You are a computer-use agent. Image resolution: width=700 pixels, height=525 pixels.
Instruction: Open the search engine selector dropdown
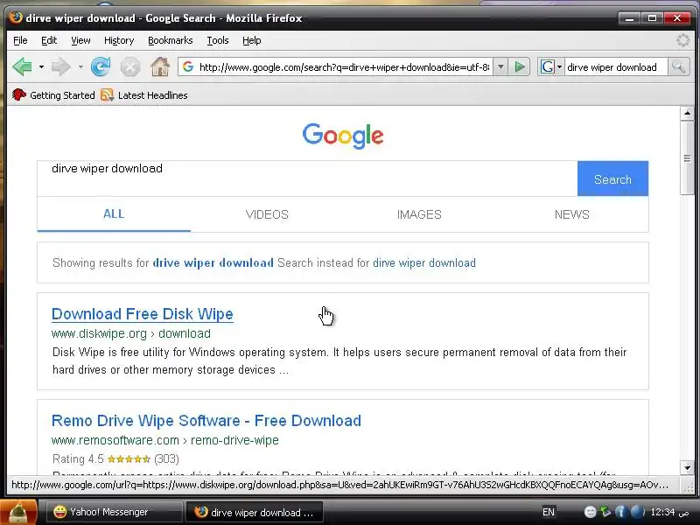tap(551, 67)
